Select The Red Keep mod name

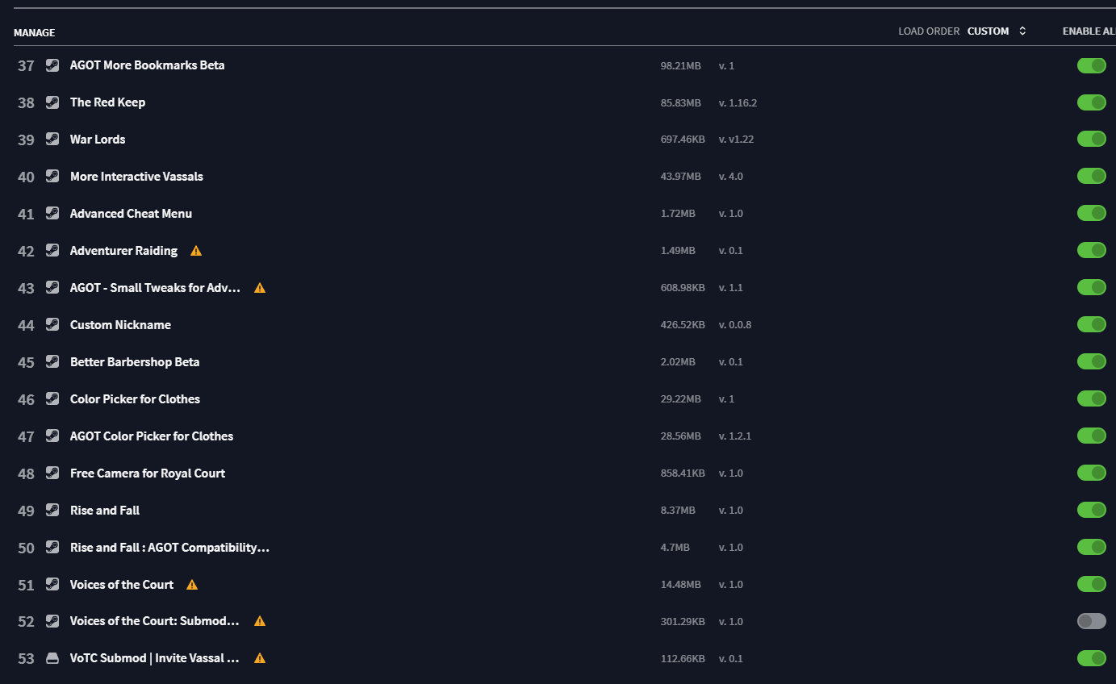(x=108, y=102)
